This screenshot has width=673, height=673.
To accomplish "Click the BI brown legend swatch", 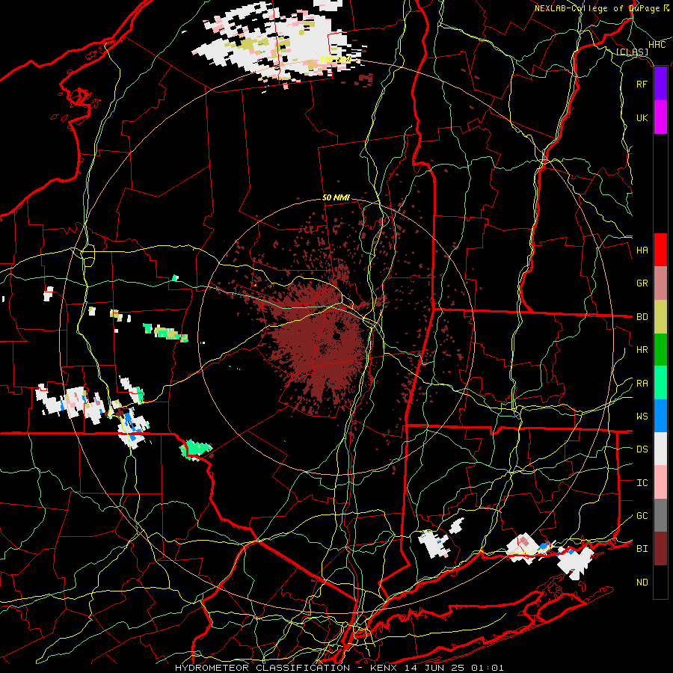I will click(x=660, y=549).
